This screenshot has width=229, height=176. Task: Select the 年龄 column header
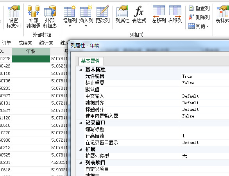click(31, 52)
